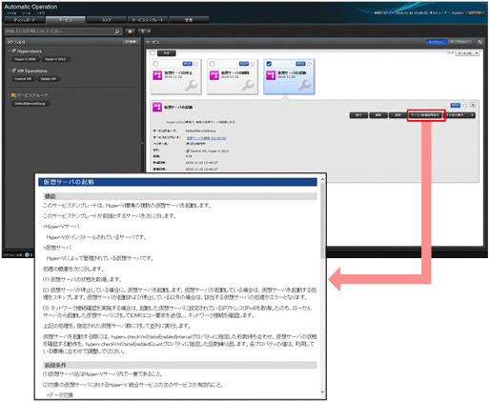Click the NEW badge in the detail panel
The height and width of the screenshot is (402, 490).
456,105
